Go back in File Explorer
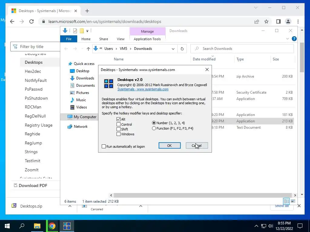310x232 pixels. coord(66,49)
